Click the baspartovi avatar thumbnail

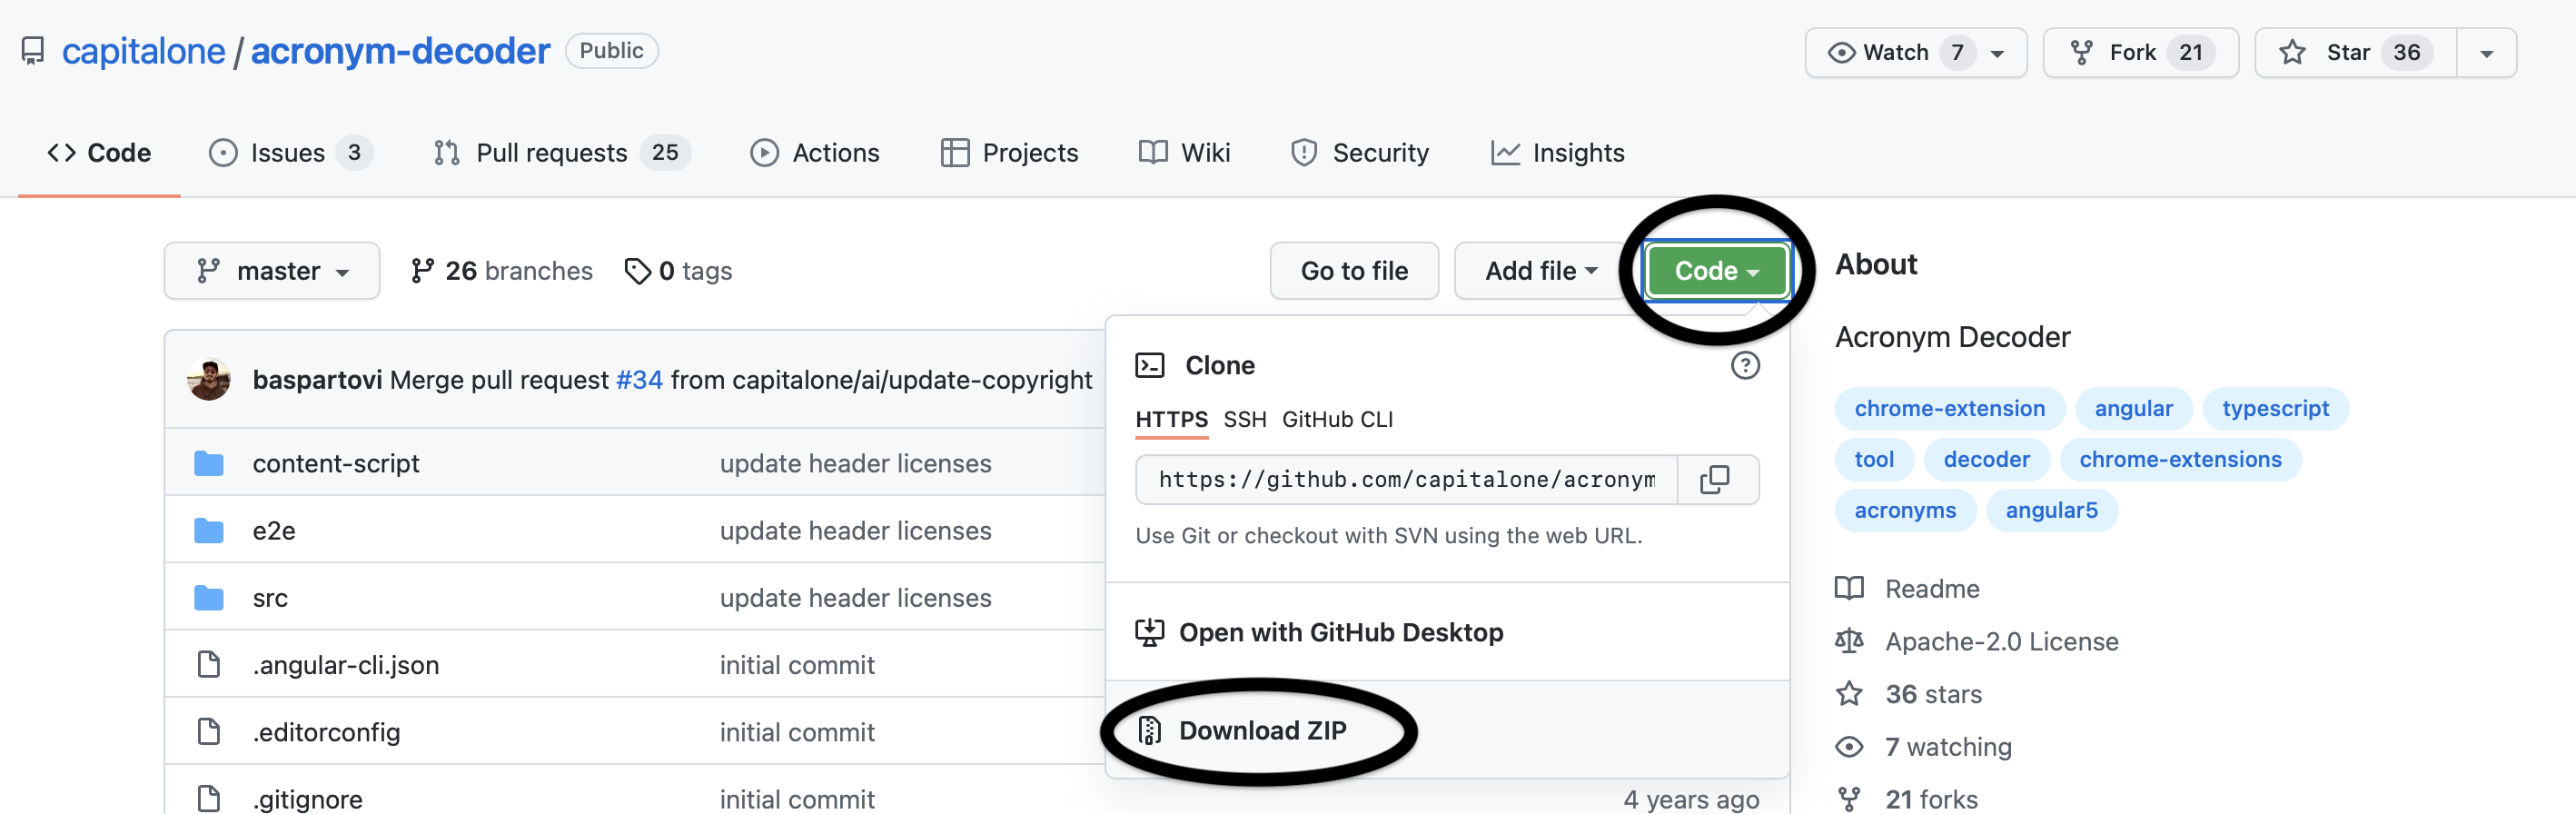click(x=209, y=380)
